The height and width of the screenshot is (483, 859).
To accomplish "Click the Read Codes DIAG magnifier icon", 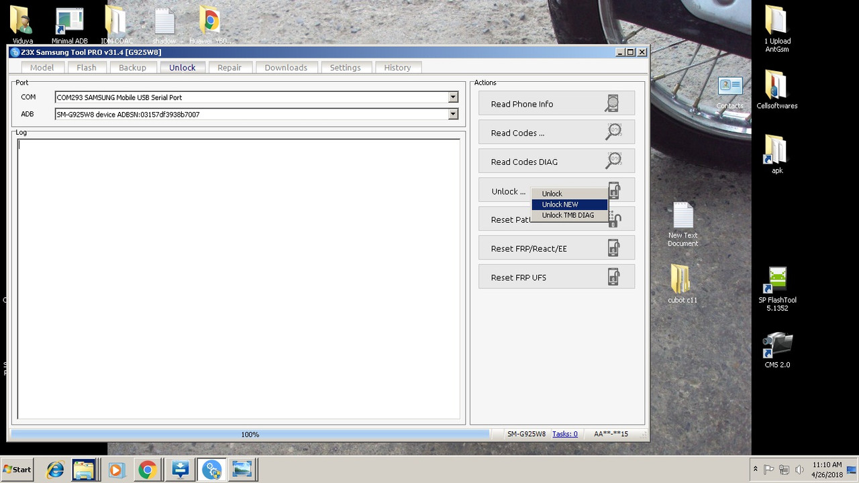I will pyautogui.click(x=613, y=161).
